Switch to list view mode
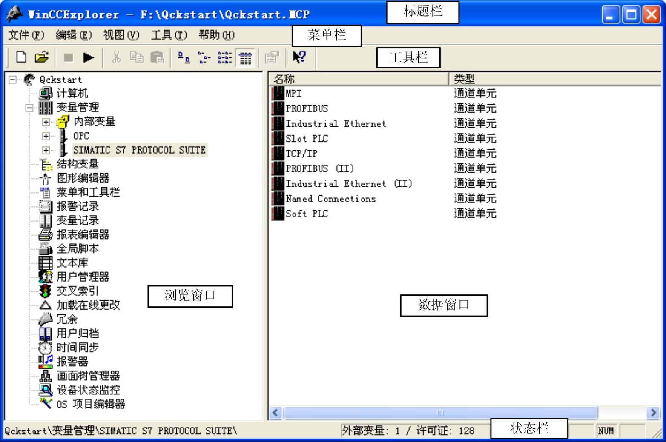666x442 pixels. [224, 57]
